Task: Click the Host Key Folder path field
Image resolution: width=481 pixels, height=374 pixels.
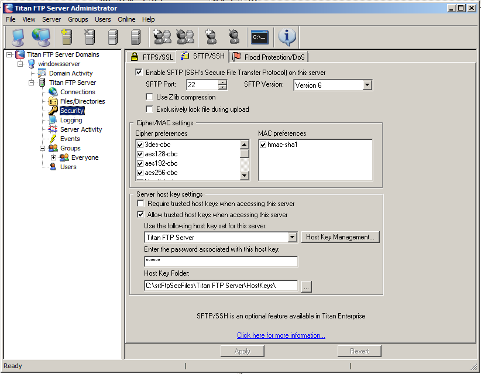Action: tap(221, 286)
